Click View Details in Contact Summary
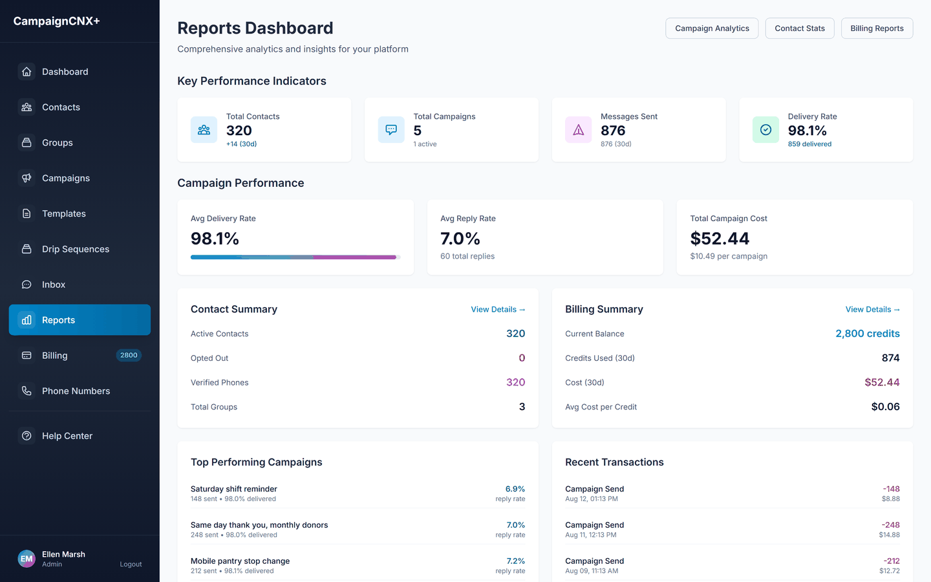This screenshot has height=582, width=931. (x=498, y=310)
